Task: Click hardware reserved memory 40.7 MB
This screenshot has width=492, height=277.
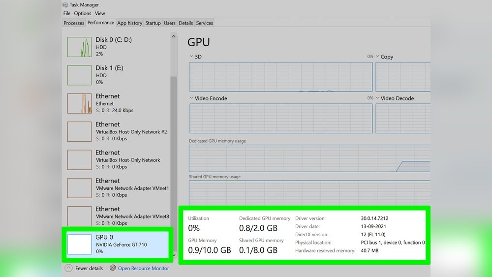Action: pos(369,250)
